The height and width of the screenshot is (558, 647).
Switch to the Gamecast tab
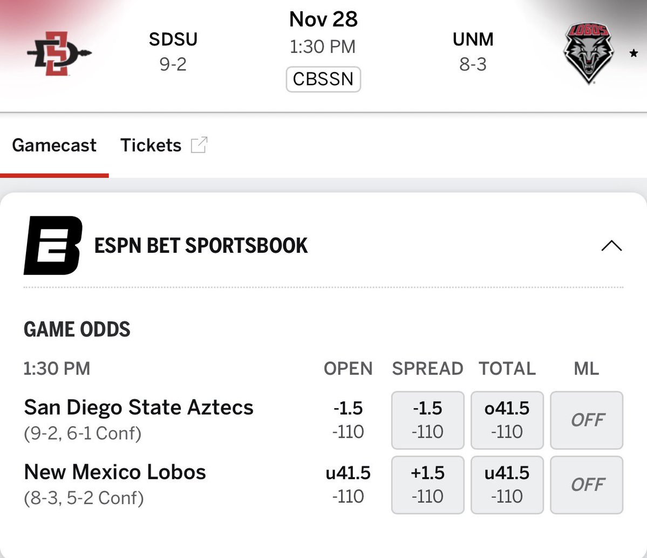coord(54,145)
